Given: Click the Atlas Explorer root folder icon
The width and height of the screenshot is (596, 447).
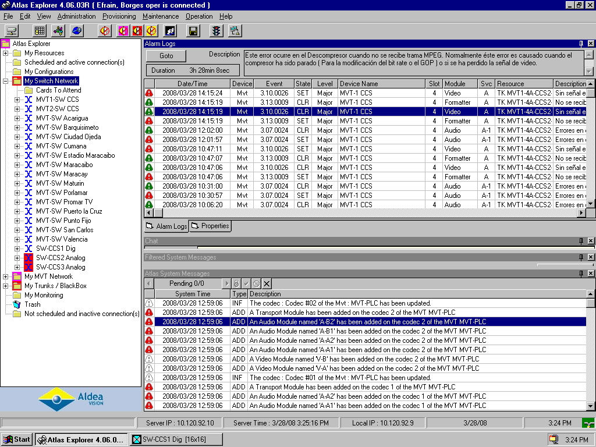Looking at the screenshot, I should click(x=5, y=43).
